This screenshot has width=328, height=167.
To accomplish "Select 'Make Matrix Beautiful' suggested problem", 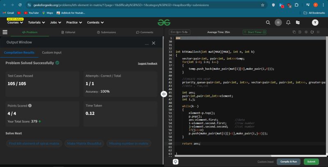I will tap(84, 144).
